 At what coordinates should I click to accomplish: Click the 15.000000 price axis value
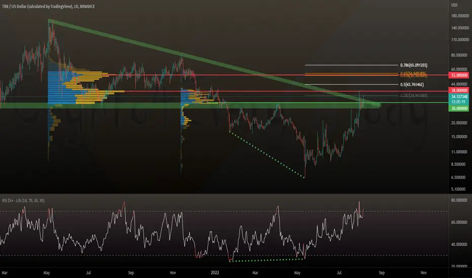click(460, 136)
